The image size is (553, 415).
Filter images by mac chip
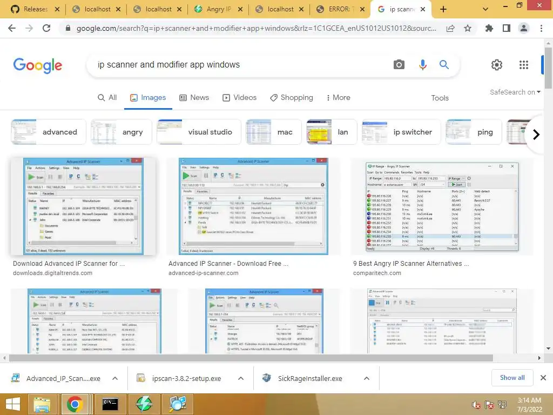tap(274, 132)
